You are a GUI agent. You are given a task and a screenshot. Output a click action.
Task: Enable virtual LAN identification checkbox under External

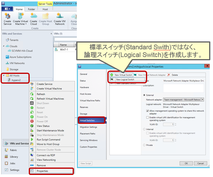coord(147,118)
